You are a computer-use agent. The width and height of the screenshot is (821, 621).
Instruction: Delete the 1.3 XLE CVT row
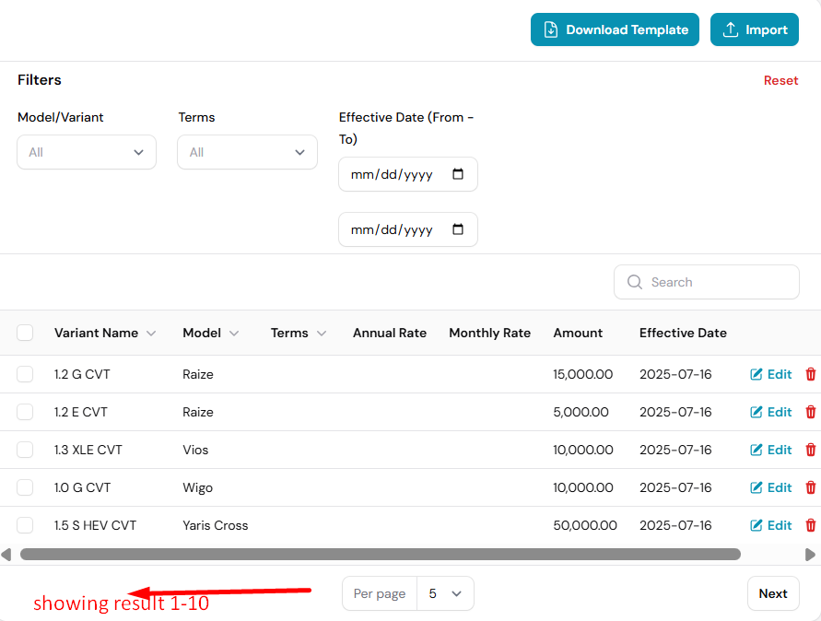811,450
